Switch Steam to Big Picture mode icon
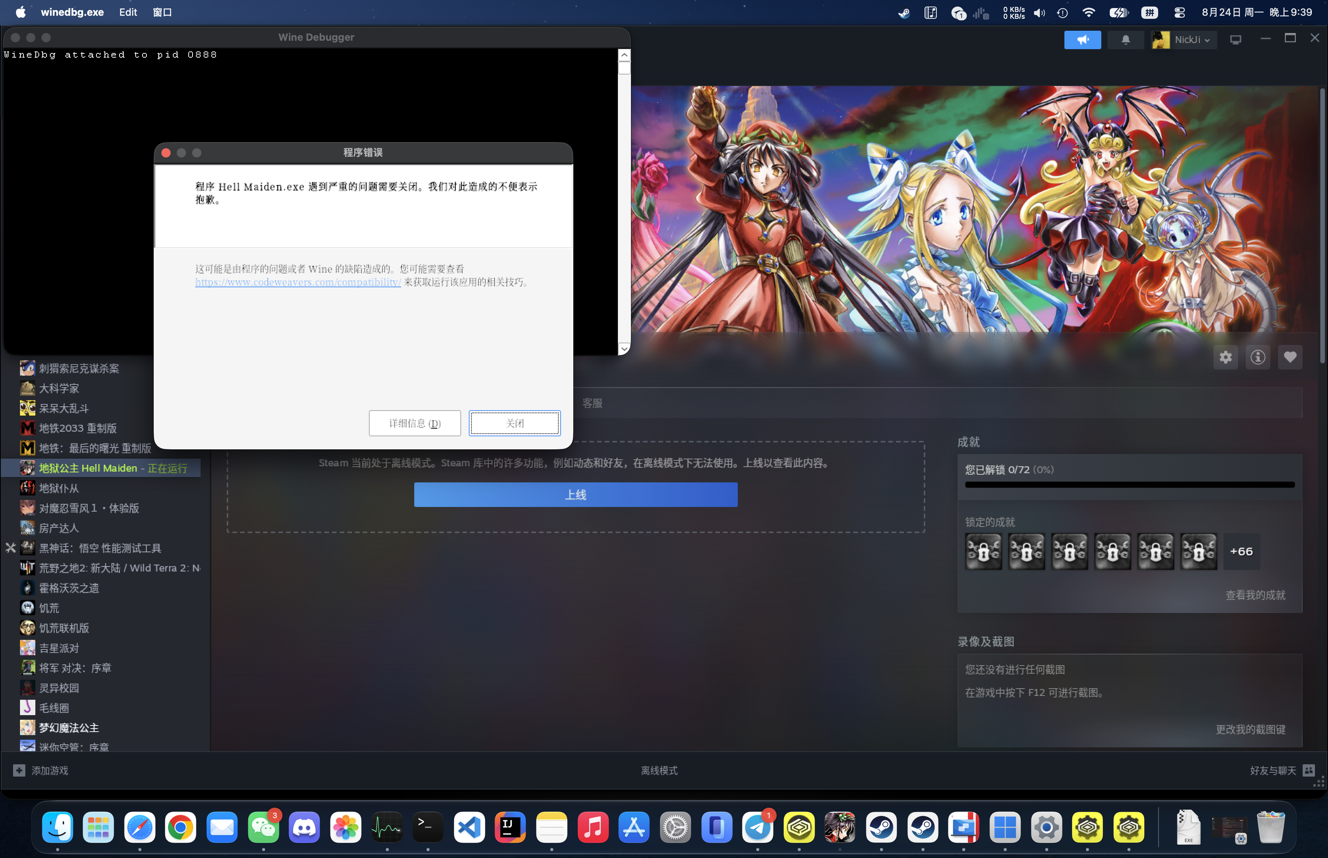Image resolution: width=1328 pixels, height=858 pixels. tap(1235, 40)
